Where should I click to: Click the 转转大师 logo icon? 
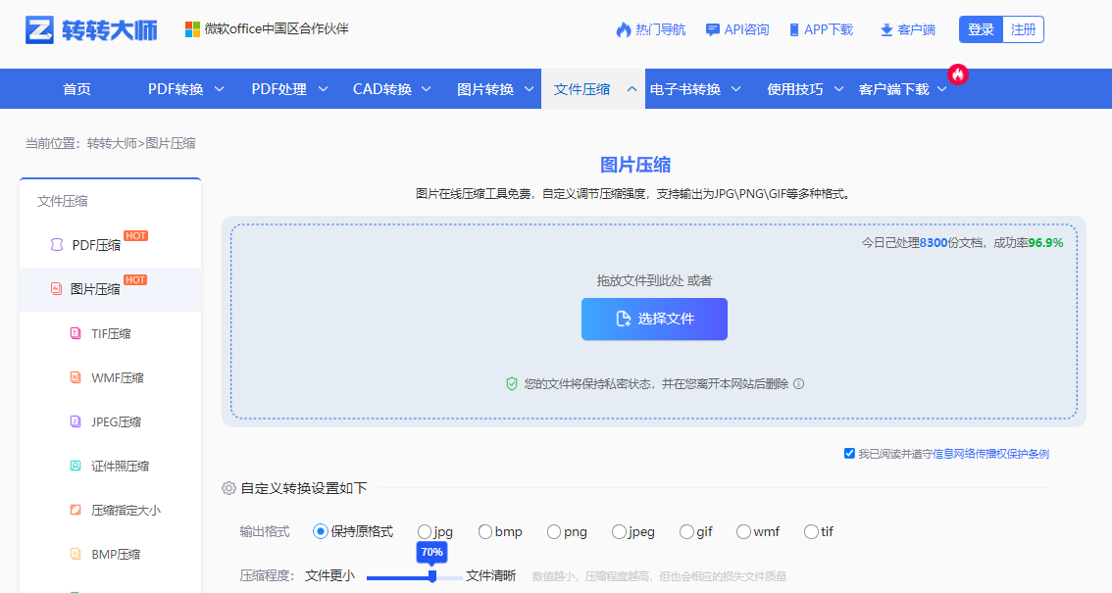(x=39, y=29)
